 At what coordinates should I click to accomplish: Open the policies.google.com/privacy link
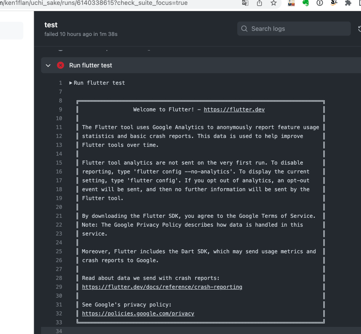tap(138, 314)
